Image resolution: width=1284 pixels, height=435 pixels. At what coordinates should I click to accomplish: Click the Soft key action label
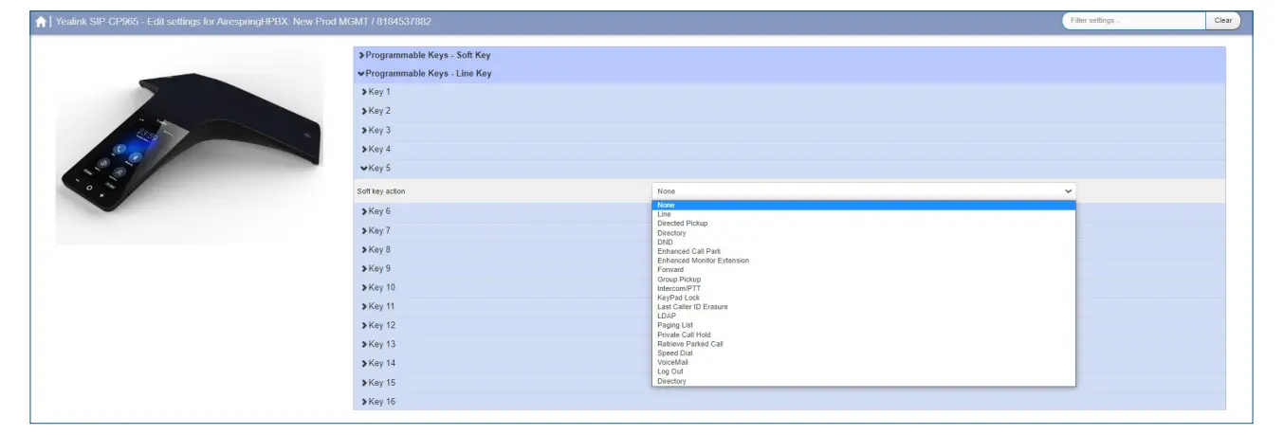pyautogui.click(x=380, y=191)
